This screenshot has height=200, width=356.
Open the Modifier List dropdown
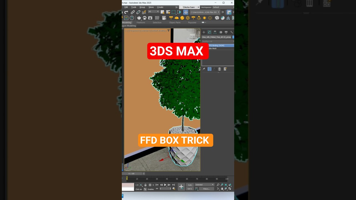click(218, 41)
